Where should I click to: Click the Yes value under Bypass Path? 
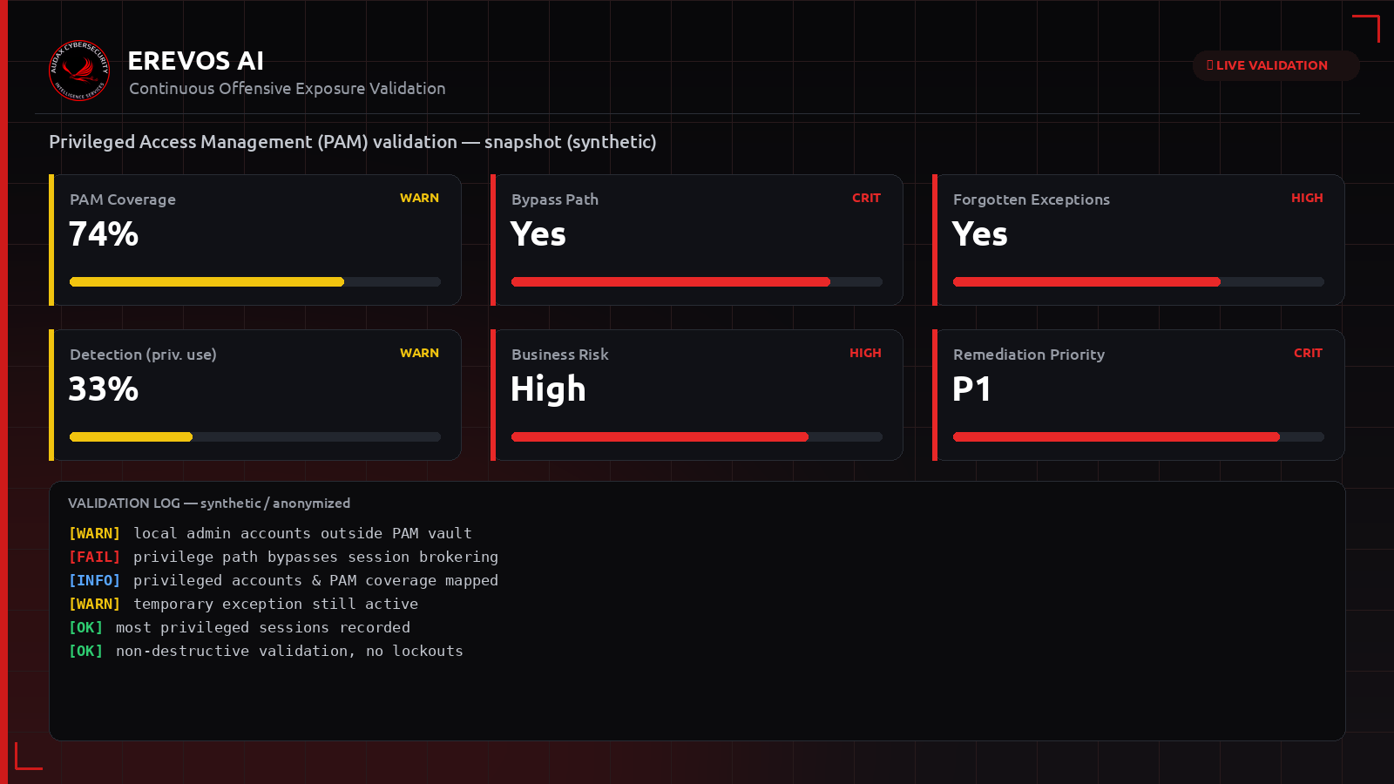[x=538, y=234]
